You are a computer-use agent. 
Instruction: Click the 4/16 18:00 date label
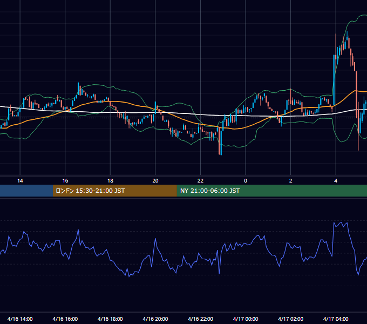pyautogui.click(x=110, y=319)
